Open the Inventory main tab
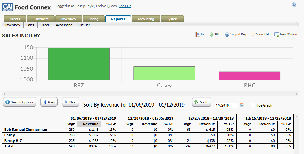304x154 pixels. 68,19
